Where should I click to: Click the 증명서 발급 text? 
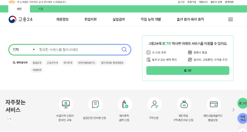[x=200, y=52]
